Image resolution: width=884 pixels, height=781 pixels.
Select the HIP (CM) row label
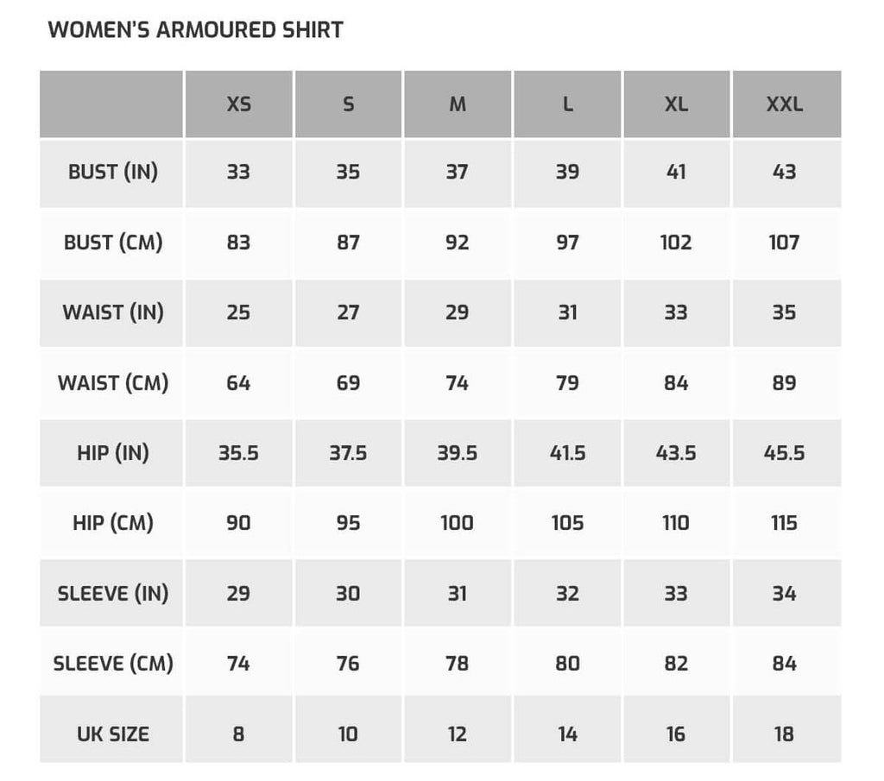112,523
